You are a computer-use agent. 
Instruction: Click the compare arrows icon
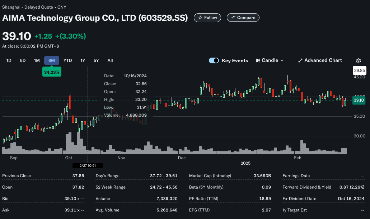click(x=233, y=18)
